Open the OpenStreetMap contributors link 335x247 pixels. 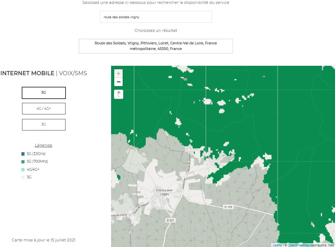[x=299, y=245]
